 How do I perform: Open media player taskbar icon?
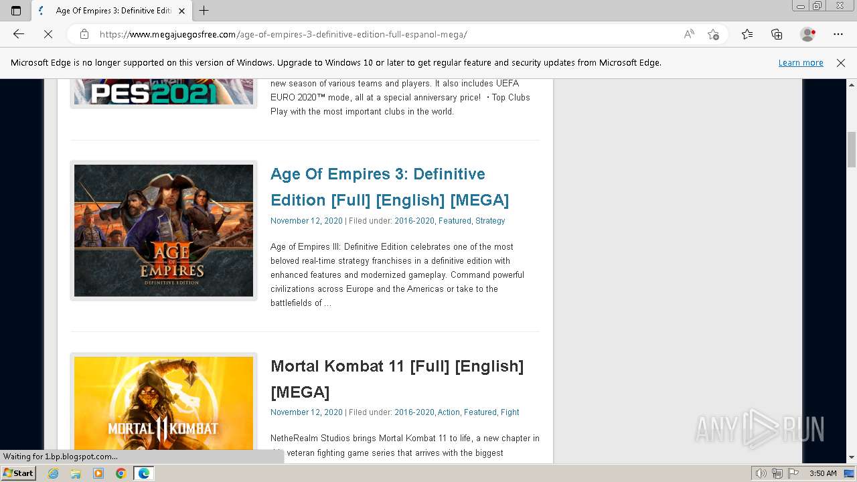[x=98, y=473]
